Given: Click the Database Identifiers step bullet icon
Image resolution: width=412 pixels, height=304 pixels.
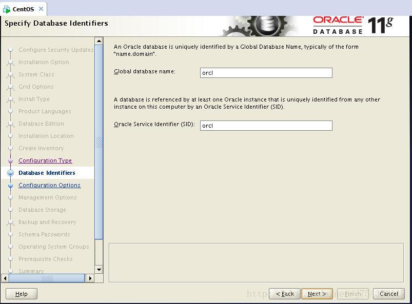Looking at the screenshot, I should tap(10, 173).
